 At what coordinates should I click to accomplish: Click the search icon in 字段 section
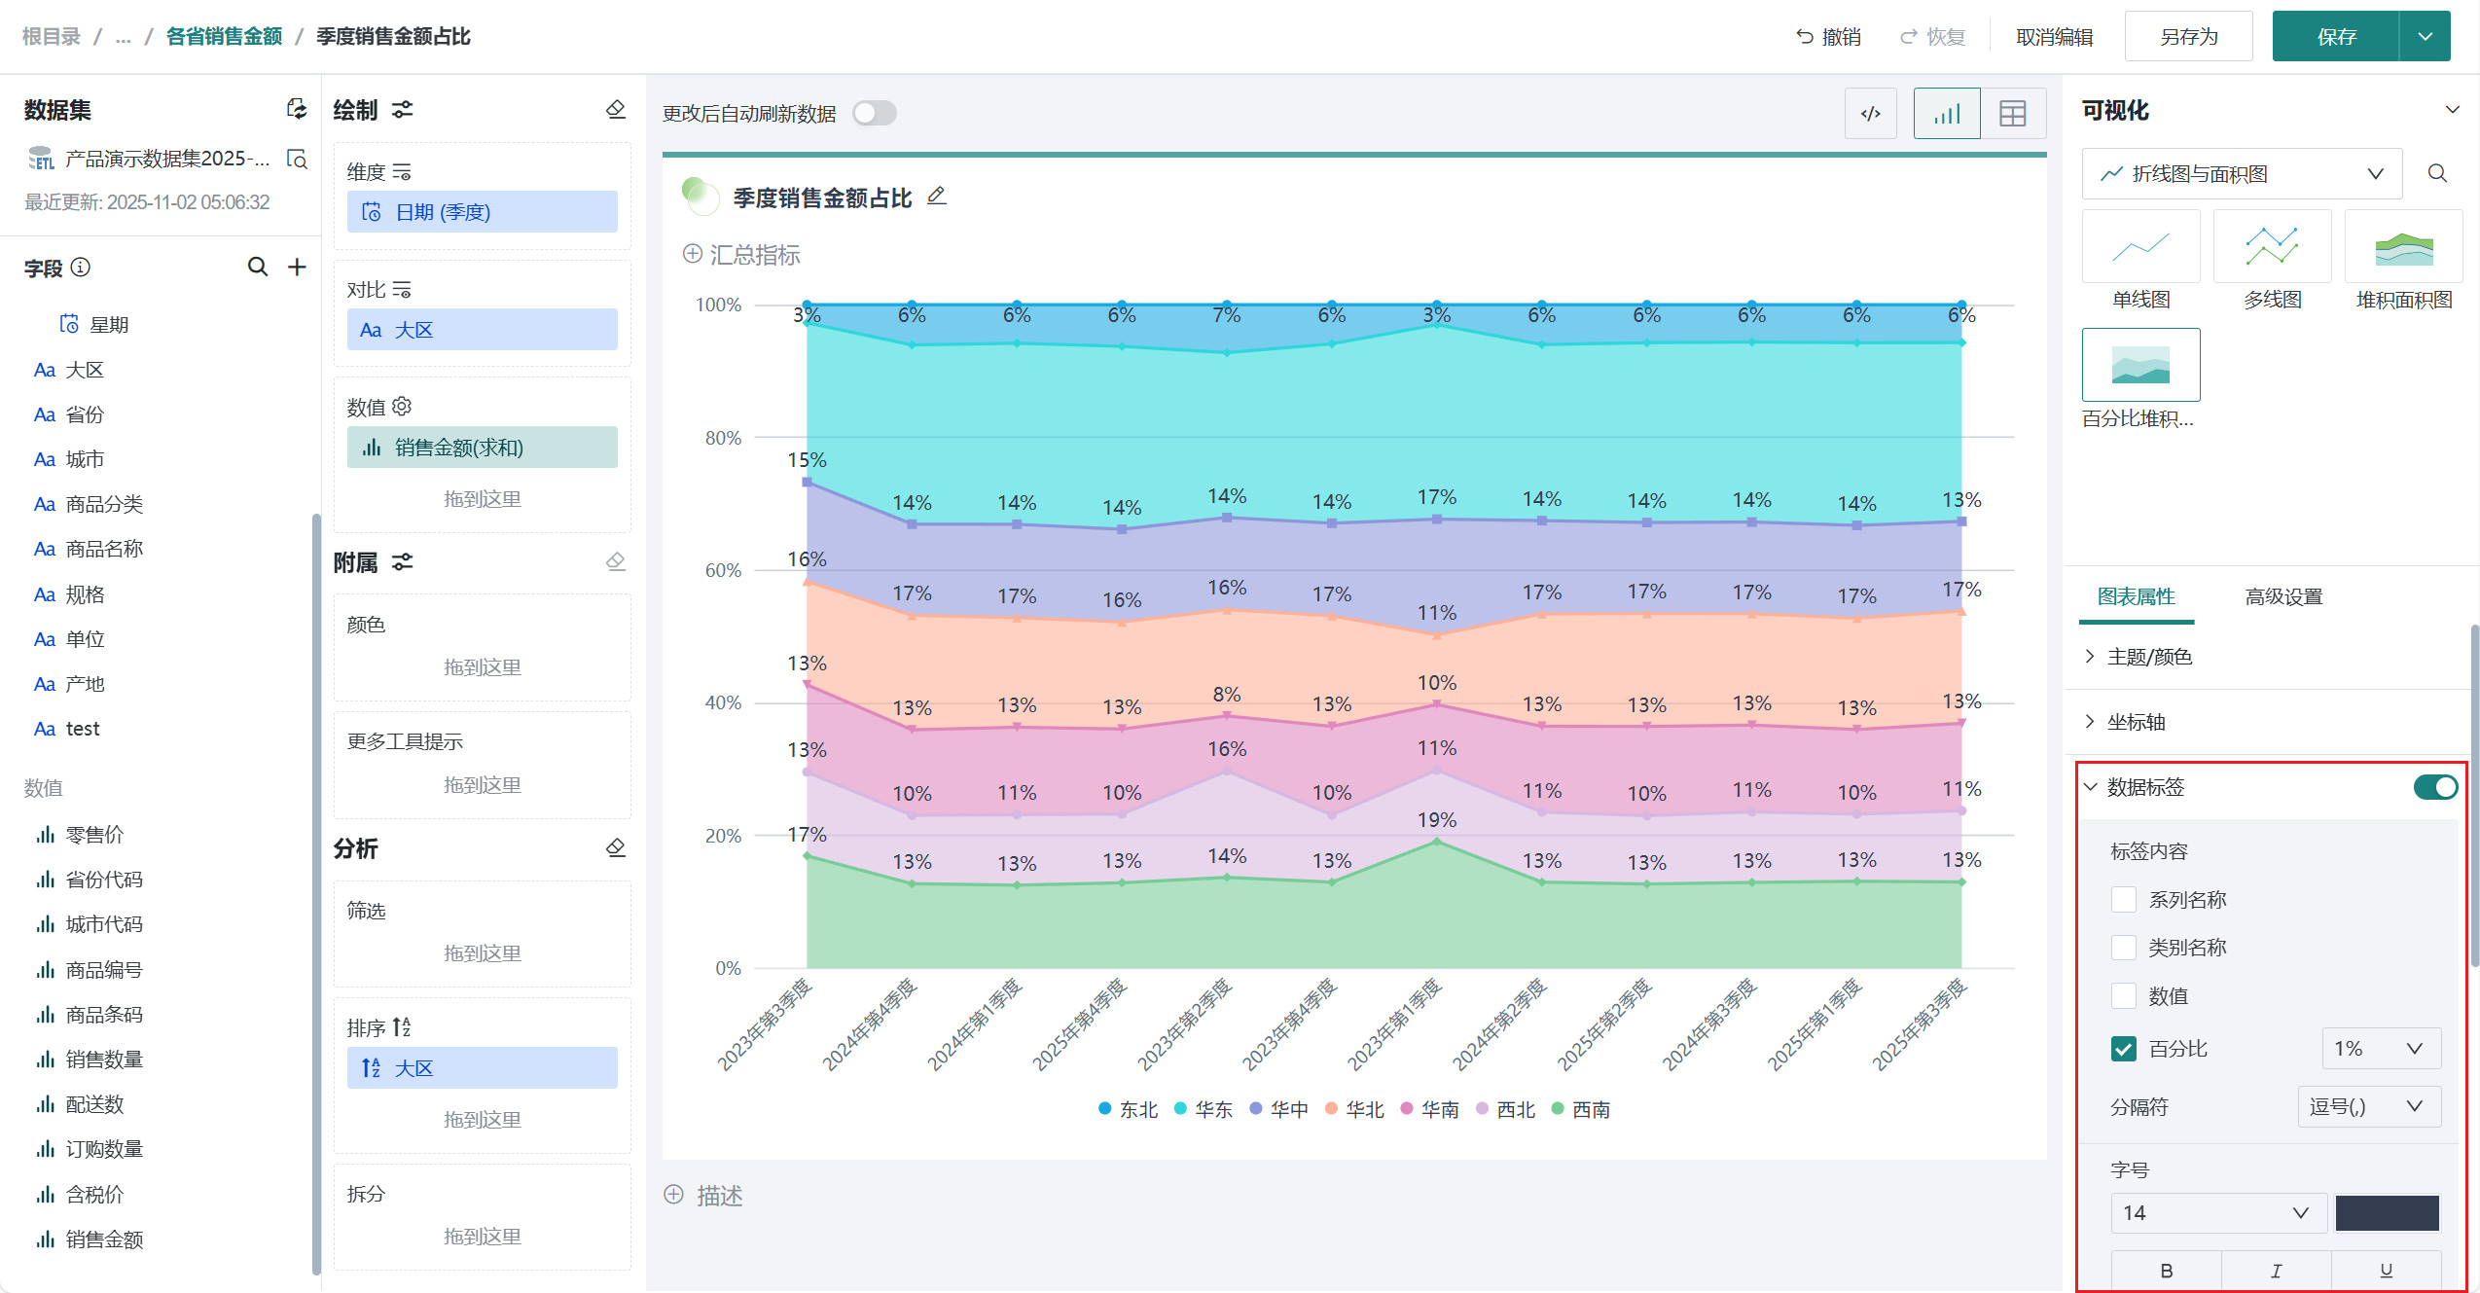click(257, 267)
